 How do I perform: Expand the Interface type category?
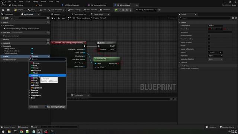[30, 93]
